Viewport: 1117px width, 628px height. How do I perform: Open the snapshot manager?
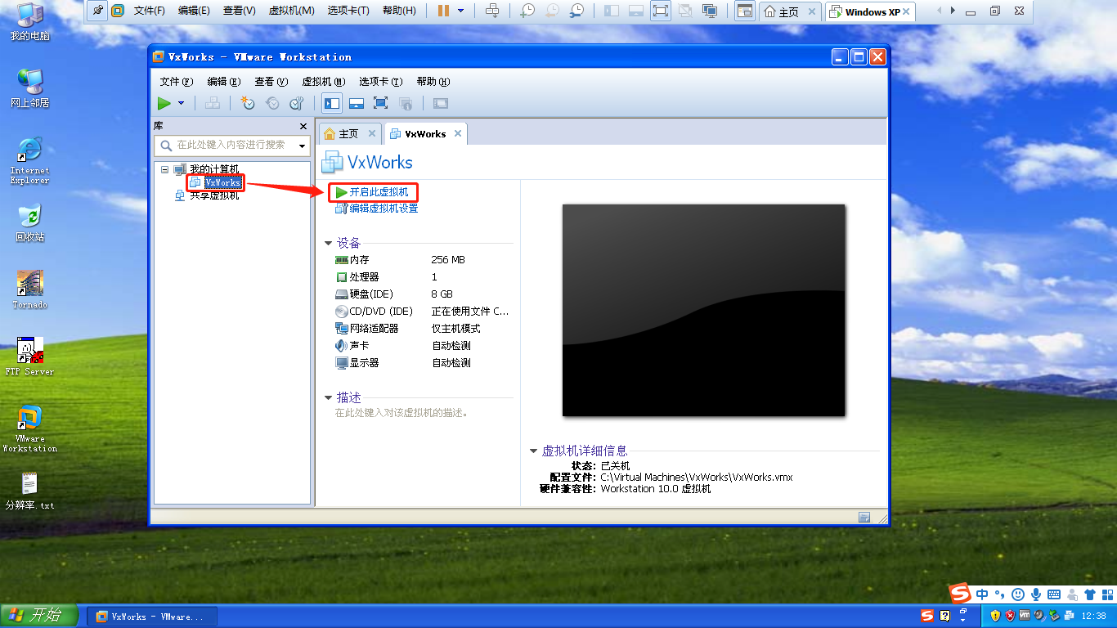pyautogui.click(x=296, y=103)
